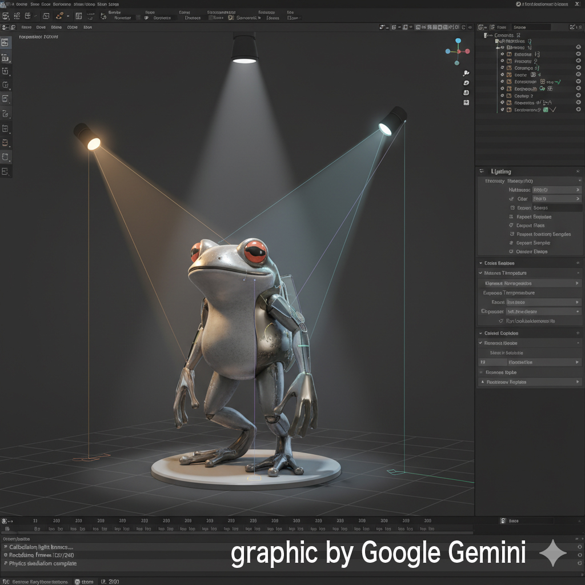The image size is (585, 585).
Task: Hide the 'Ceatelp 2' outliner item
Action: [578, 96]
